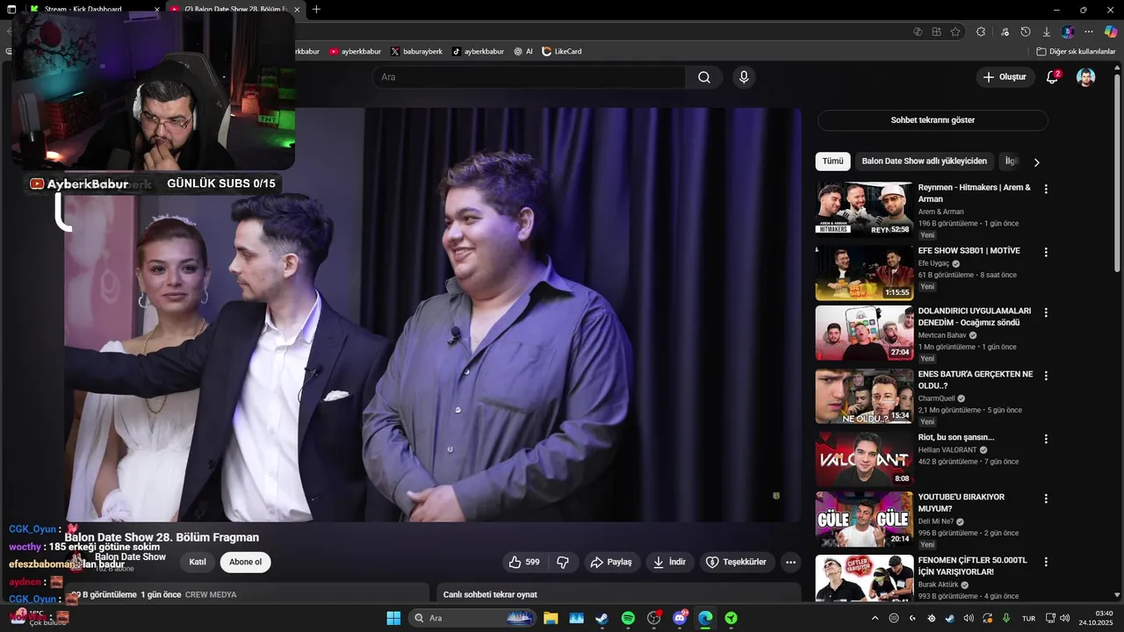The width and height of the screenshot is (1124, 632).
Task: Open EFE SHOW S3B01 MOTİVE thumbnail
Action: coord(864,272)
